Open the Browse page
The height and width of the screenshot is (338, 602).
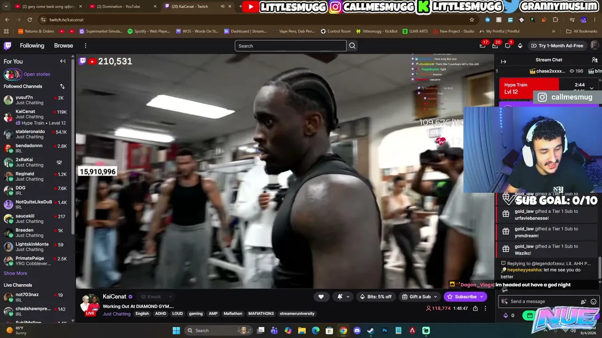63,46
